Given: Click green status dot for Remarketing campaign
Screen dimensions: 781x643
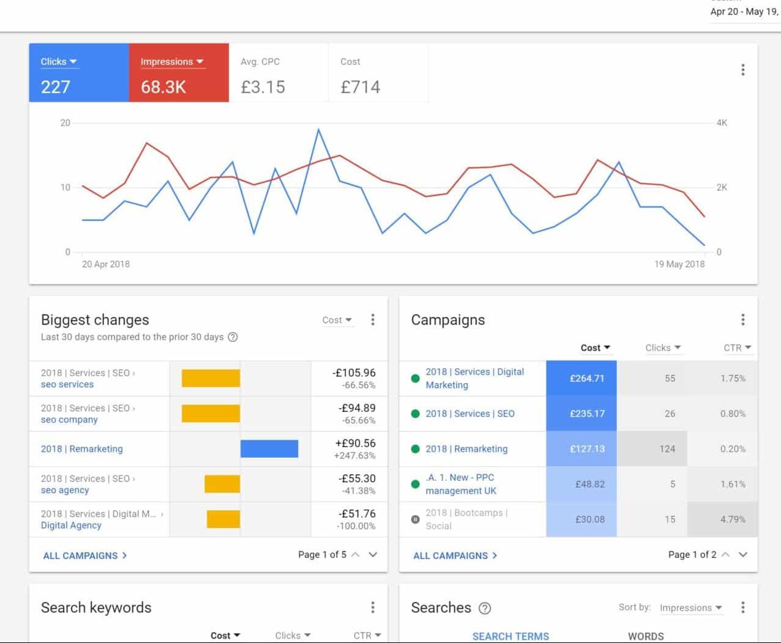Looking at the screenshot, I should click(x=415, y=449).
